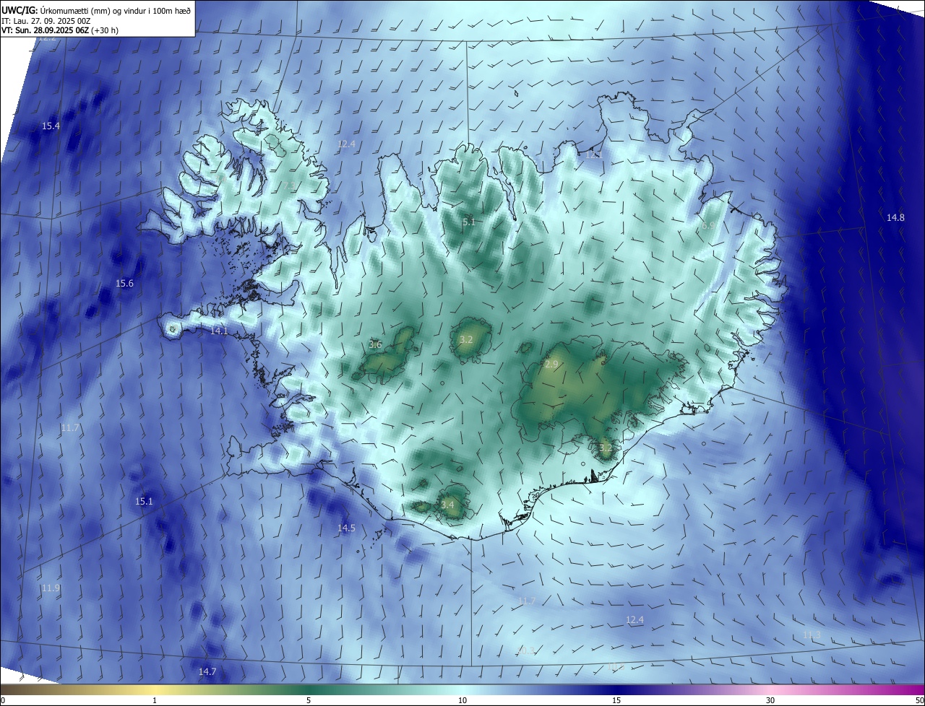Click the 14.1 value label
The height and width of the screenshot is (706, 925).
[x=219, y=331]
